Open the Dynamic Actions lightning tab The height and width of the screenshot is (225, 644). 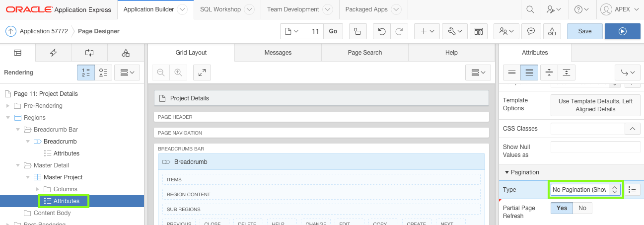point(53,53)
